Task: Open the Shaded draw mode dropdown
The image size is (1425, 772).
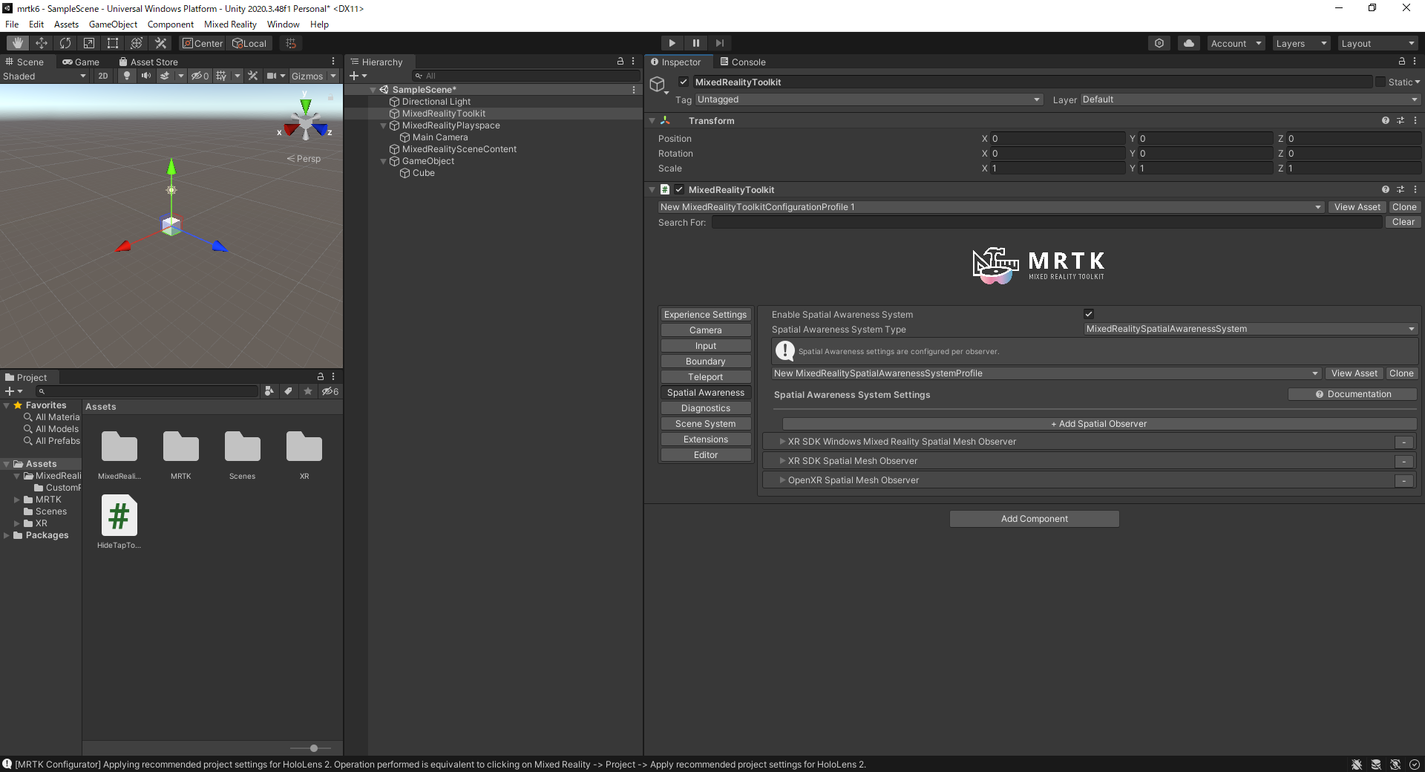Action: point(45,76)
